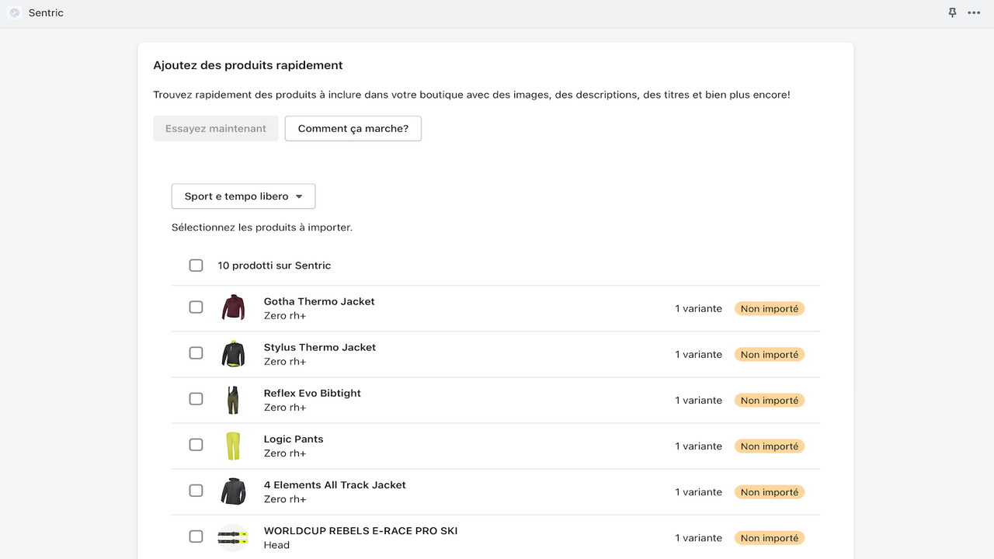The width and height of the screenshot is (994, 559).
Task: Open the Comment ça marche? help button
Action: [353, 129]
